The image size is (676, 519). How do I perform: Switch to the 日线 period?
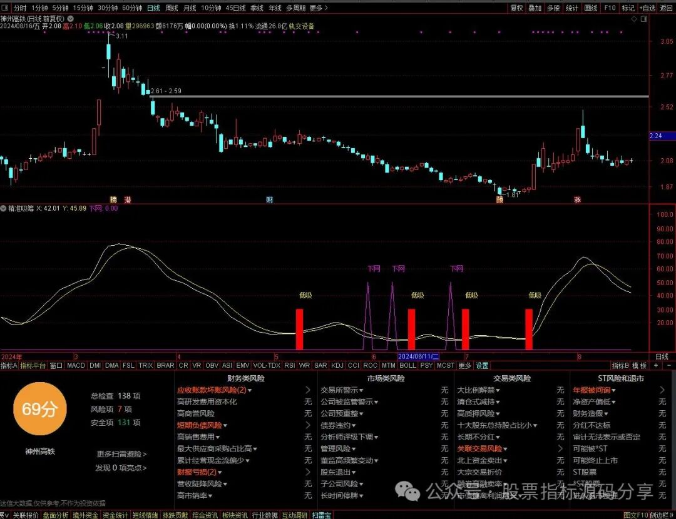153,8
